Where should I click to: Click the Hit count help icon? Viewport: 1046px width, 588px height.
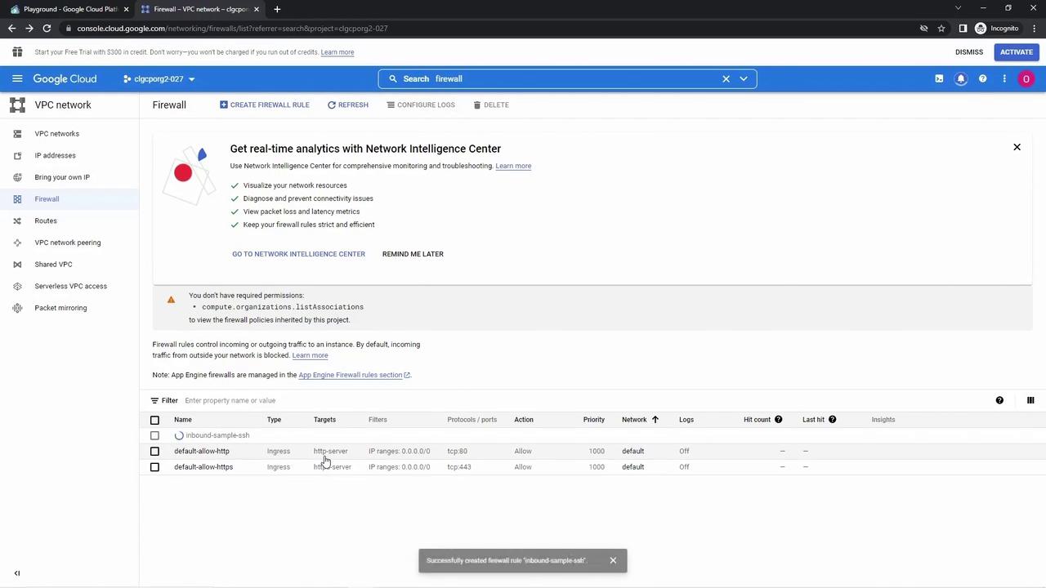[778, 420]
